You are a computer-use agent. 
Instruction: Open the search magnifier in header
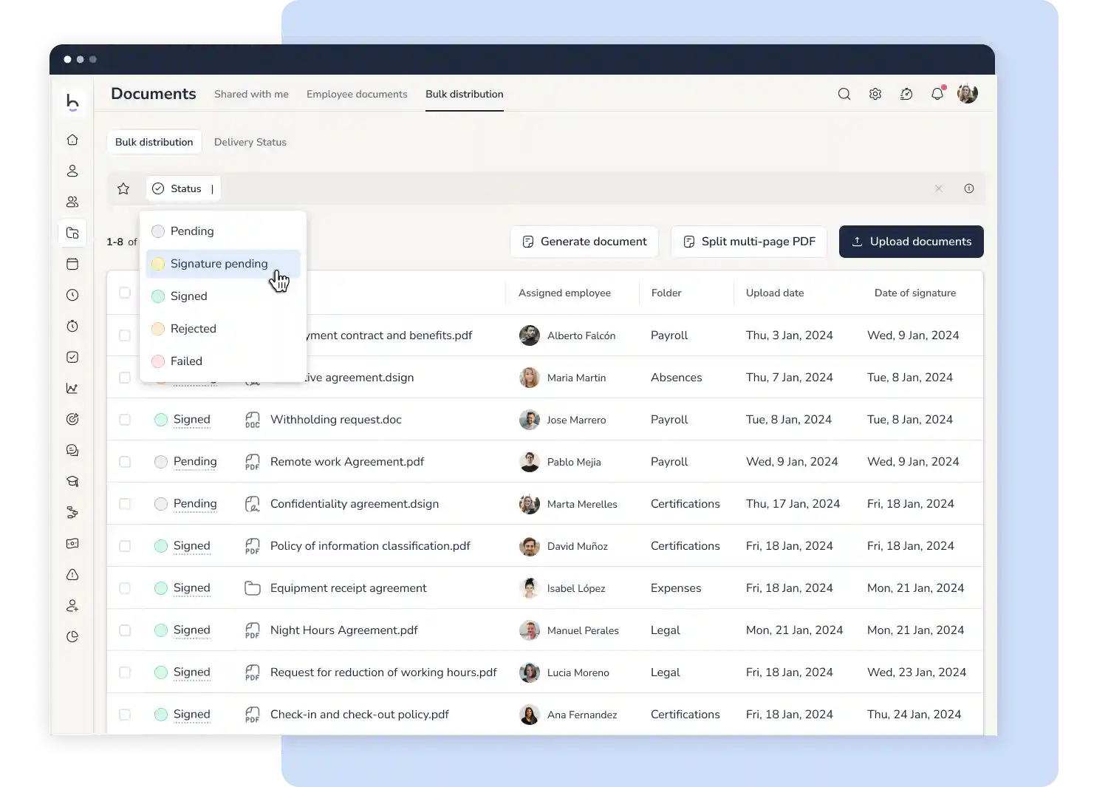[x=844, y=94]
